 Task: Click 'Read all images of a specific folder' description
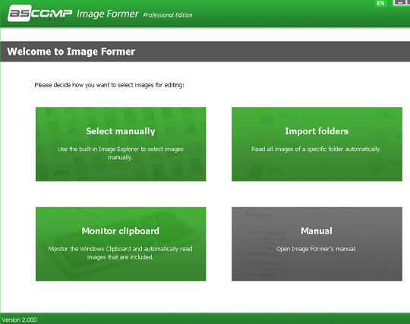(x=317, y=149)
